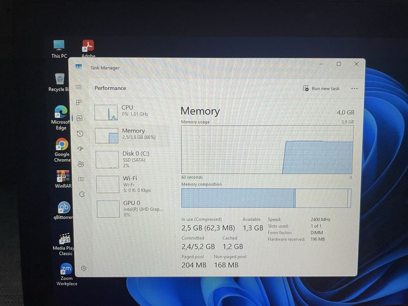
Task: Select Recycle Bin desktop icon
Action: click(x=59, y=82)
